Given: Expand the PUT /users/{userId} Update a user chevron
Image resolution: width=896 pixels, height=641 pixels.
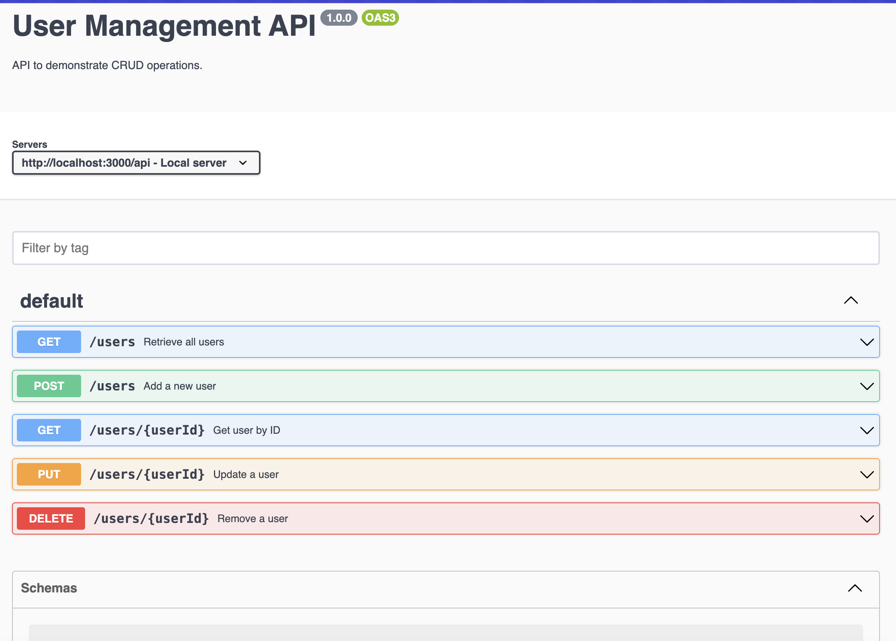Looking at the screenshot, I should pyautogui.click(x=867, y=475).
